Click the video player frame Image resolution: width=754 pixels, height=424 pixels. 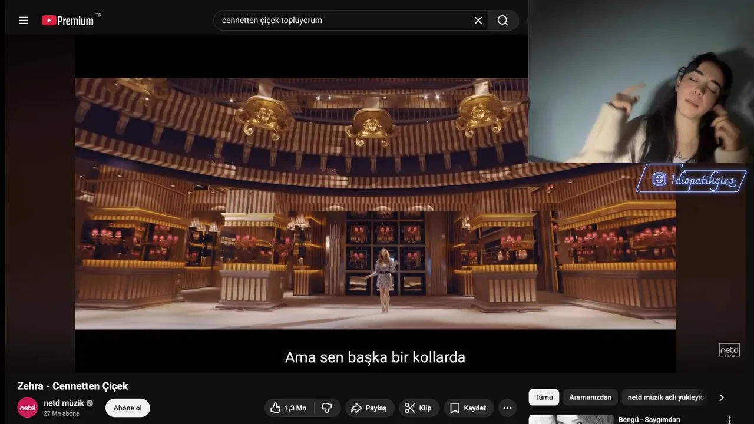point(375,203)
